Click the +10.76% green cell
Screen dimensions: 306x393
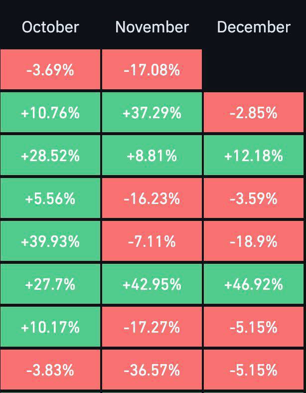coord(50,113)
